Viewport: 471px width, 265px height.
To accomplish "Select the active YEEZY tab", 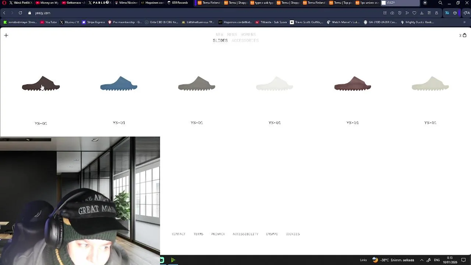I will pyautogui.click(x=400, y=3).
